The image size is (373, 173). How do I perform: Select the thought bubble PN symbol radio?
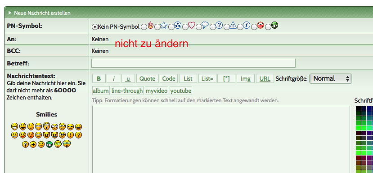[198, 27]
